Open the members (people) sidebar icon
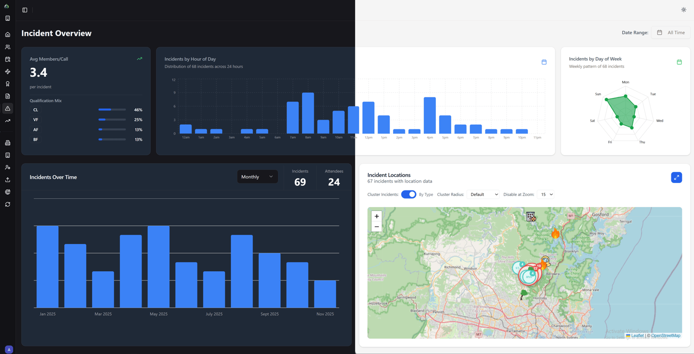The height and width of the screenshot is (354, 694). [7, 47]
